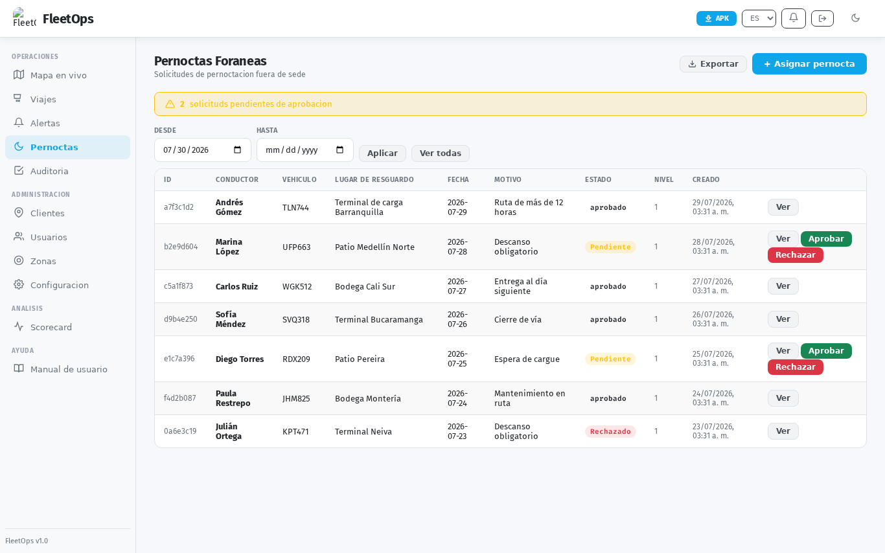The height and width of the screenshot is (553, 885).
Task: Click inside the Hasta date input field
Action: [x=305, y=150]
